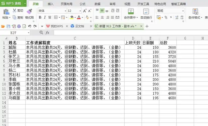Viewport: 208px width, 126px height.
Task: Center text horizontally
Action: [102, 17]
